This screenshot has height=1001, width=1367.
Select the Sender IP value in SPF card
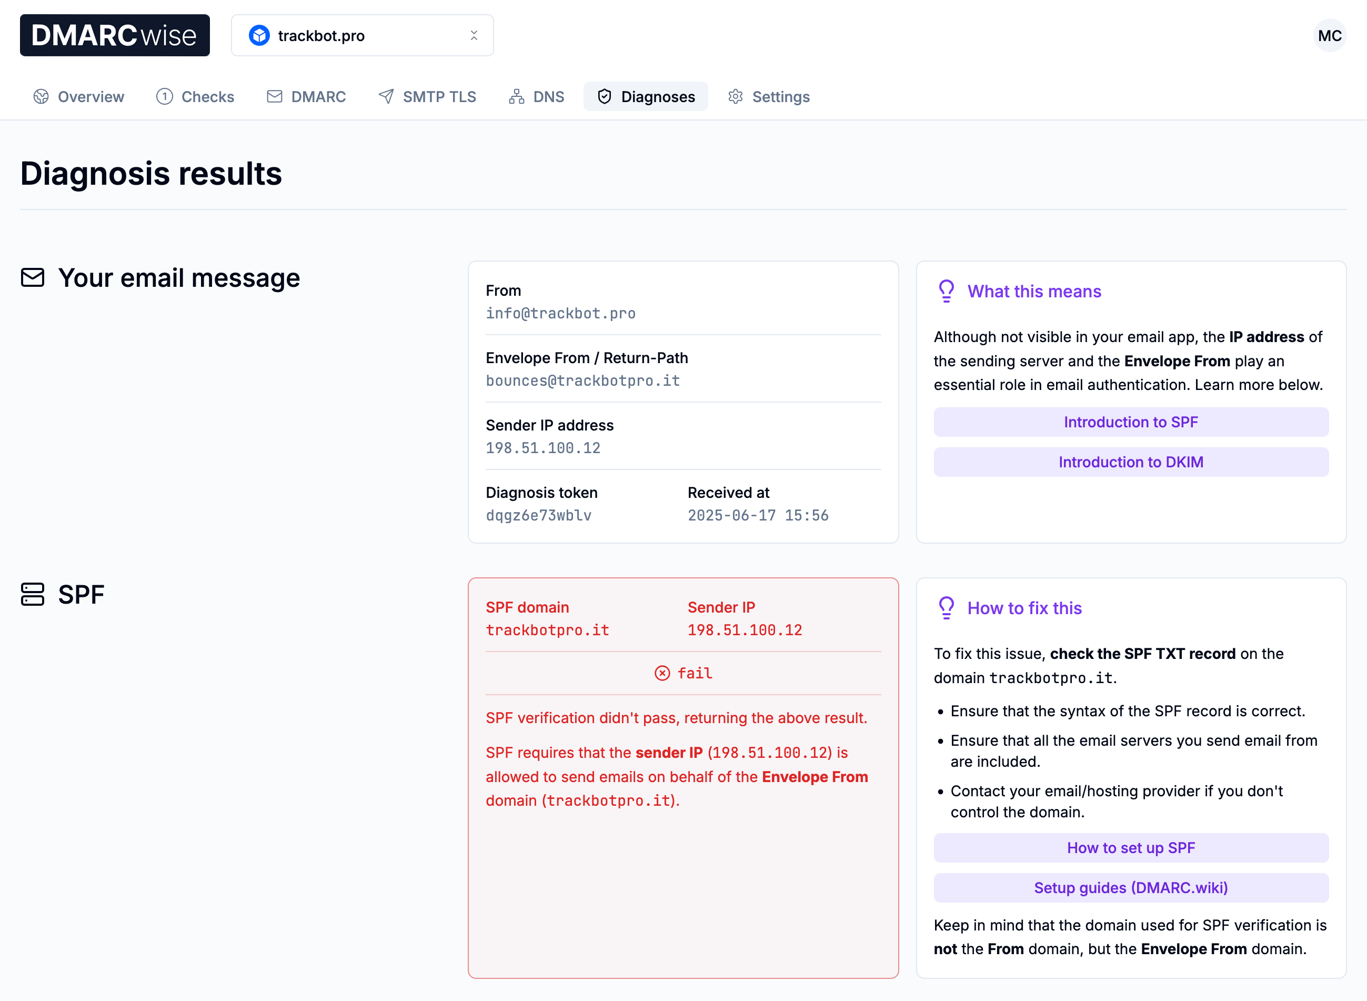point(745,630)
